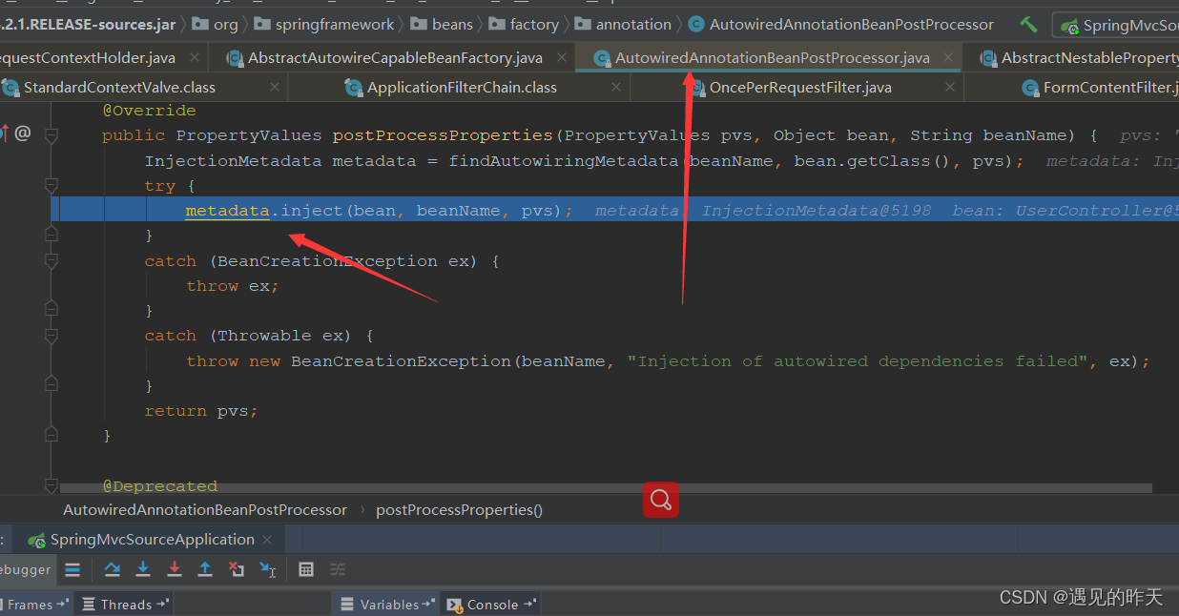The height and width of the screenshot is (616, 1179).
Task: Click the Trace Current Stream Chain icon
Action: pos(338,569)
